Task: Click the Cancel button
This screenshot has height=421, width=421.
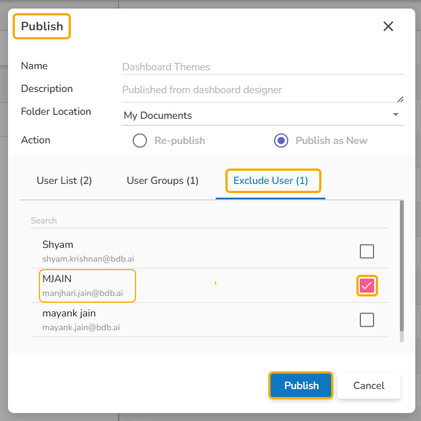Action: tap(369, 386)
